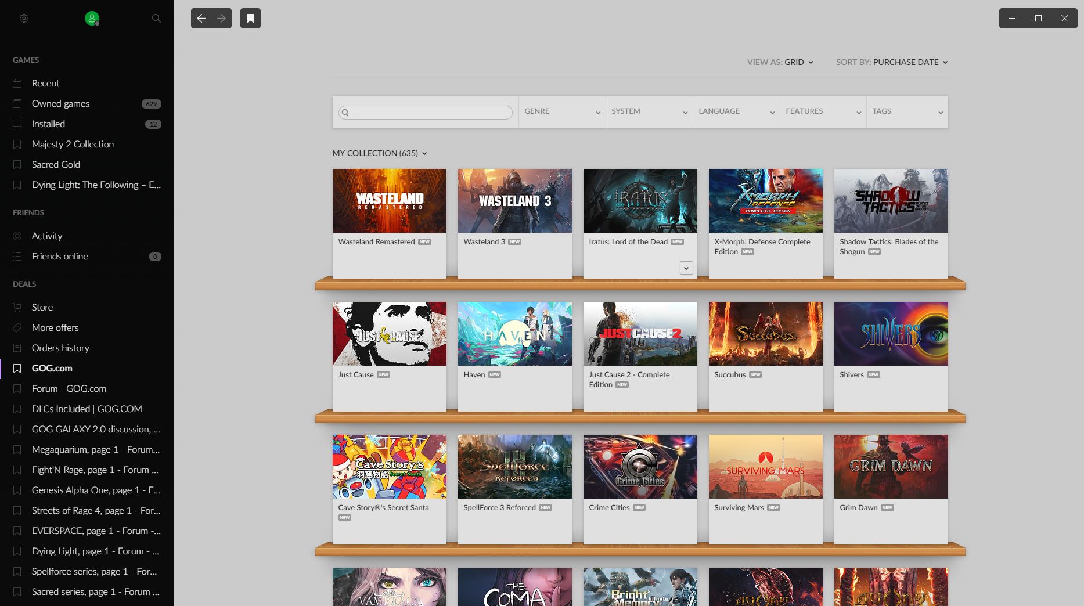Image resolution: width=1084 pixels, height=606 pixels.
Task: Toggle the bookmark button in top bar
Action: [250, 19]
